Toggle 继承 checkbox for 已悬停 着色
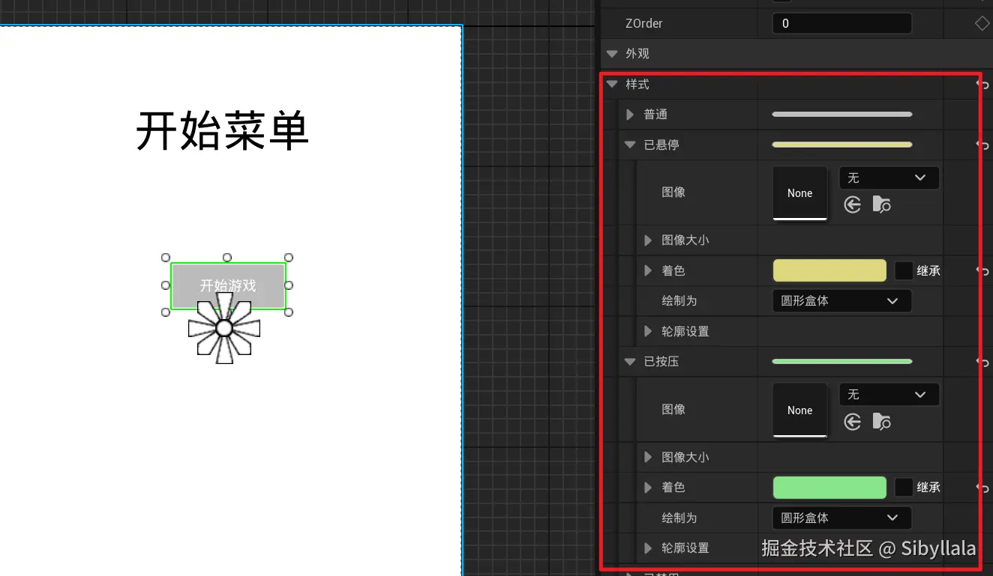This screenshot has width=993, height=576. pos(904,270)
